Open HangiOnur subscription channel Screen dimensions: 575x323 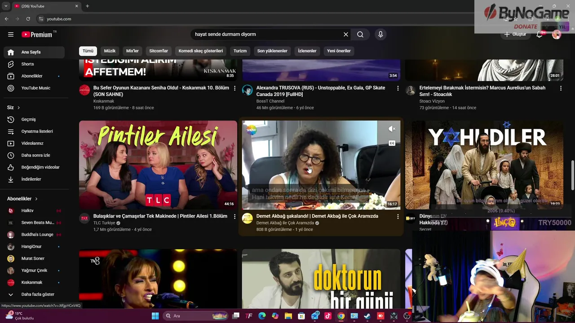34,247
